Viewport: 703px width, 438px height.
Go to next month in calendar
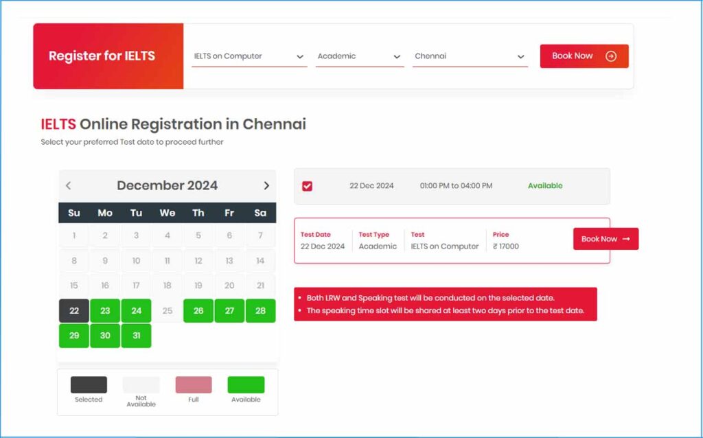266,185
